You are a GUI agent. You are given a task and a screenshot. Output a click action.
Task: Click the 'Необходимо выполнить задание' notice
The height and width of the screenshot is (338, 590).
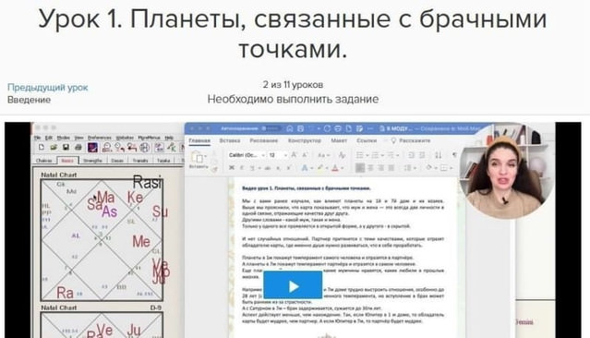[293, 99]
